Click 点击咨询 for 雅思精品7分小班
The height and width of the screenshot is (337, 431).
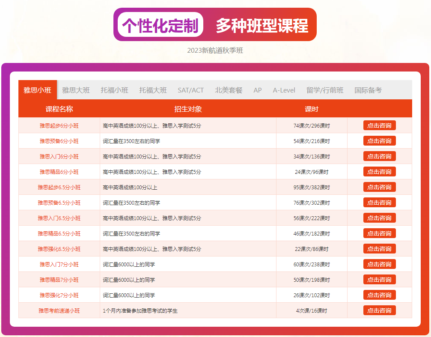tap(379, 280)
